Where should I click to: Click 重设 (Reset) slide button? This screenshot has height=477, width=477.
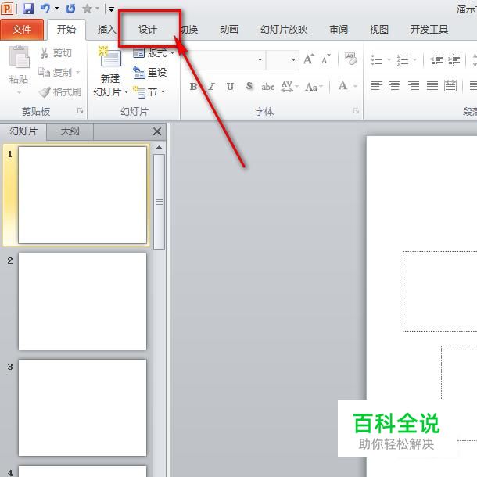click(150, 73)
